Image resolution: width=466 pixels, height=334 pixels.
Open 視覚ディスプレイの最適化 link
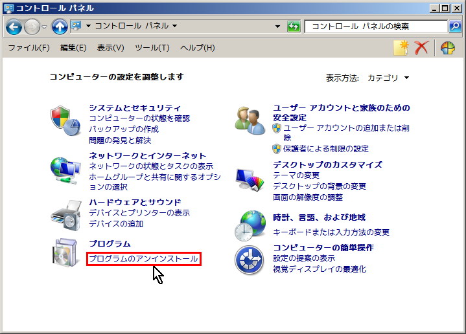point(320,269)
